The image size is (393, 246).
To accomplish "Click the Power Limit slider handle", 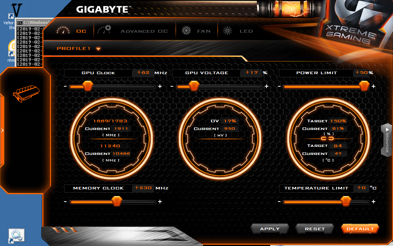I will point(364,86).
